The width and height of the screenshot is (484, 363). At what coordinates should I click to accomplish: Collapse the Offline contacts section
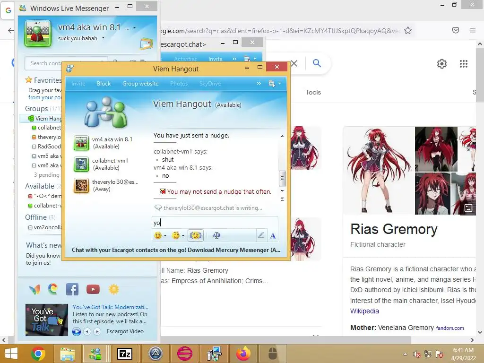[x=36, y=217]
